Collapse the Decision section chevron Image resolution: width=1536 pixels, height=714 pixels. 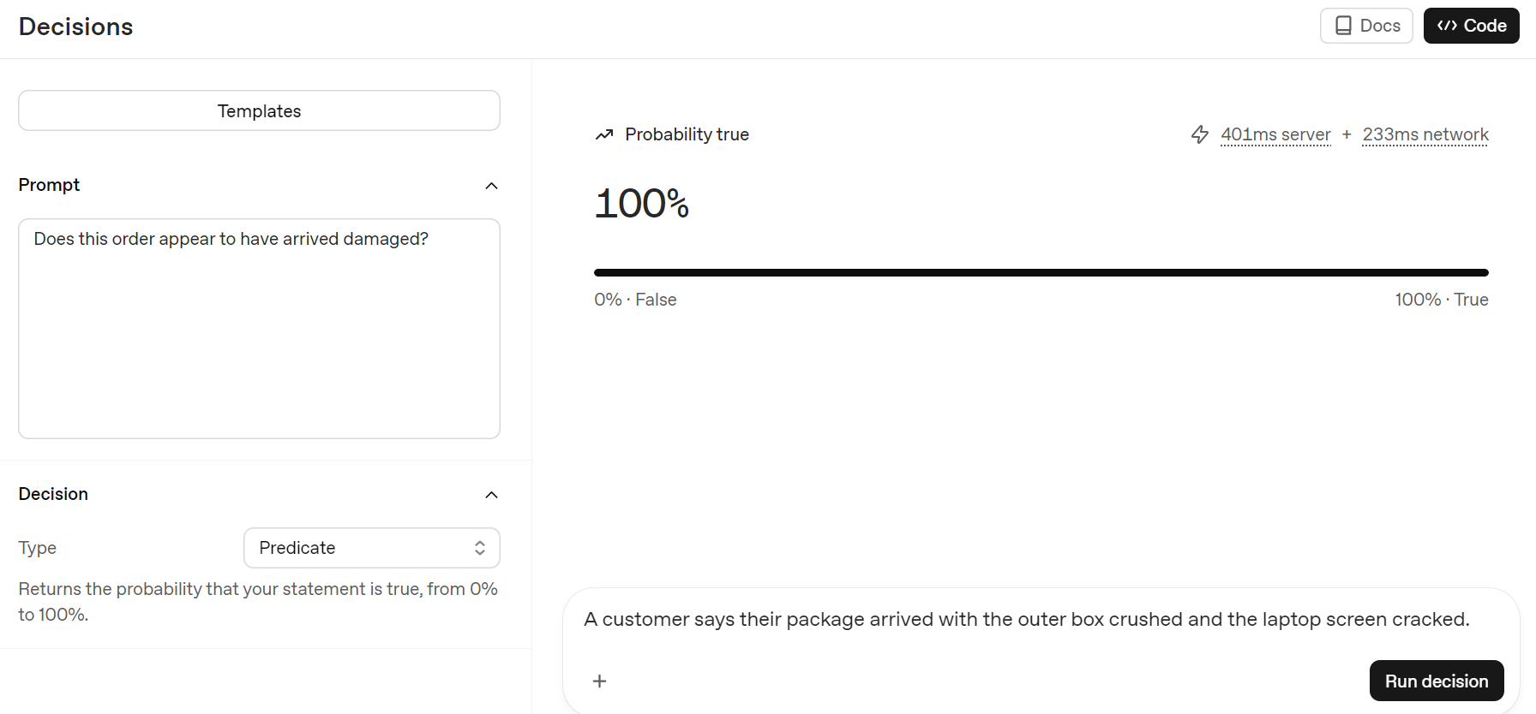coord(491,495)
